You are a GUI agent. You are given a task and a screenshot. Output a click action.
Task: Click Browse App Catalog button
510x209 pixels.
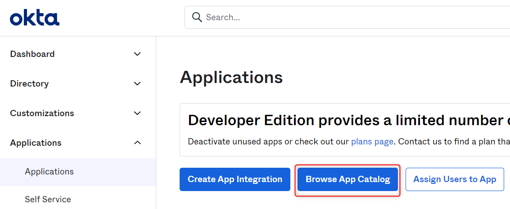coord(348,179)
